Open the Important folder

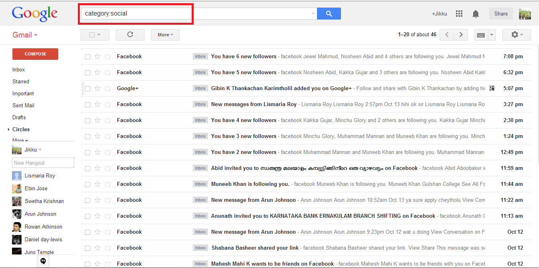(x=23, y=93)
